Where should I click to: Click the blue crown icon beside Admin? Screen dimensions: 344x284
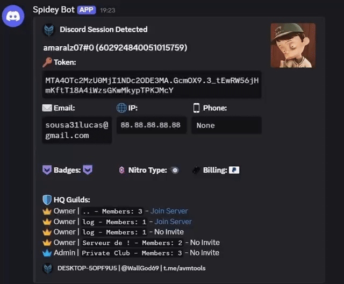47,252
